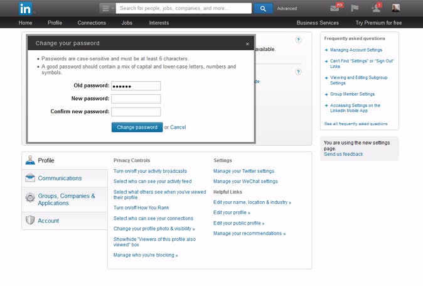Open the add connections icon
The height and width of the screenshot is (286, 423).
pyautogui.click(x=377, y=8)
